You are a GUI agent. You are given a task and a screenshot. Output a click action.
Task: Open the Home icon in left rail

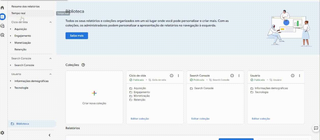click(3, 8)
